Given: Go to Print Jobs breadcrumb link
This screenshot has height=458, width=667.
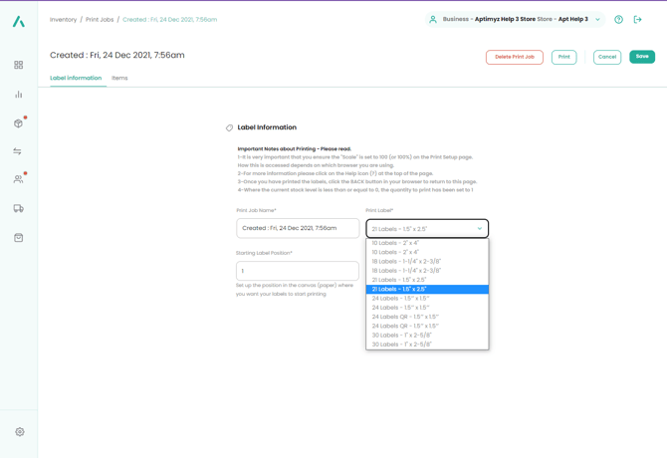Looking at the screenshot, I should pos(100,20).
